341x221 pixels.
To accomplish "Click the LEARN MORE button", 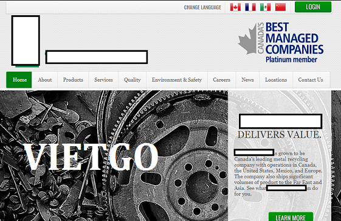I will click(291, 217).
